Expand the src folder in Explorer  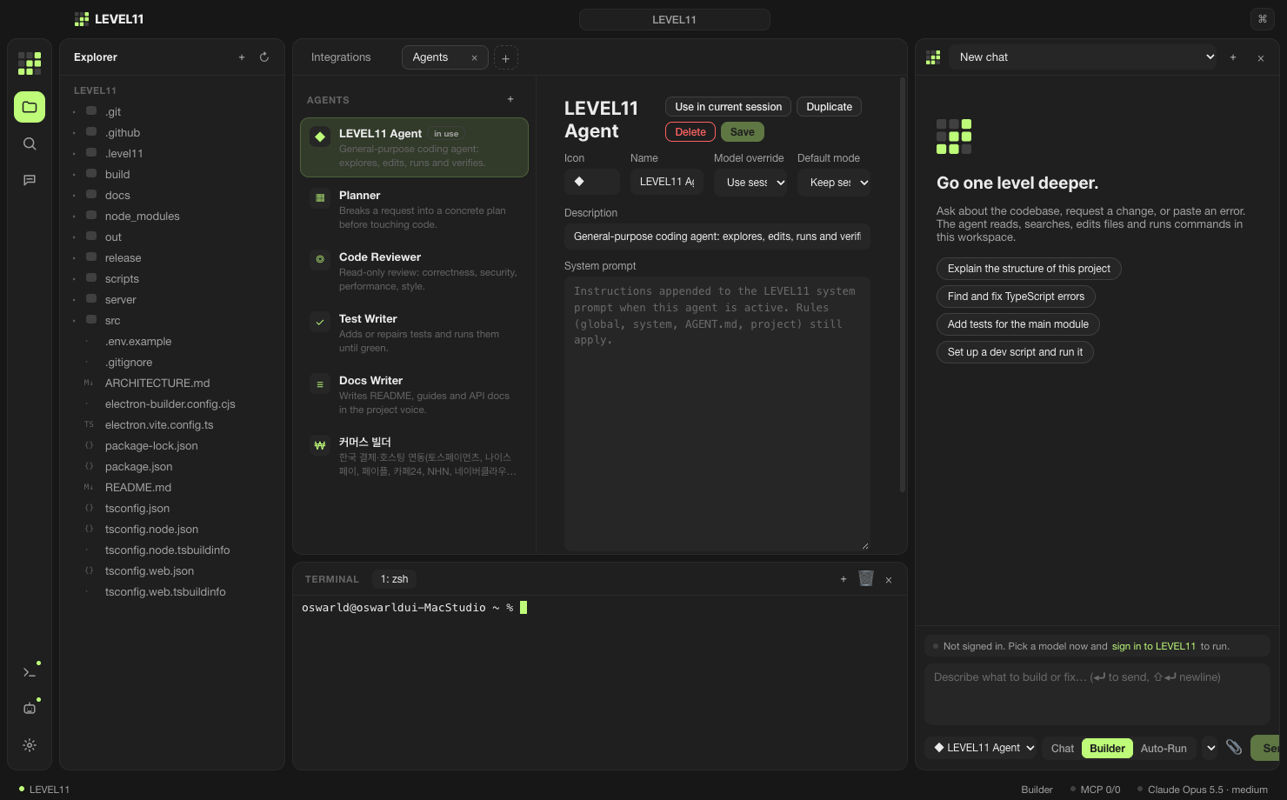(171, 321)
